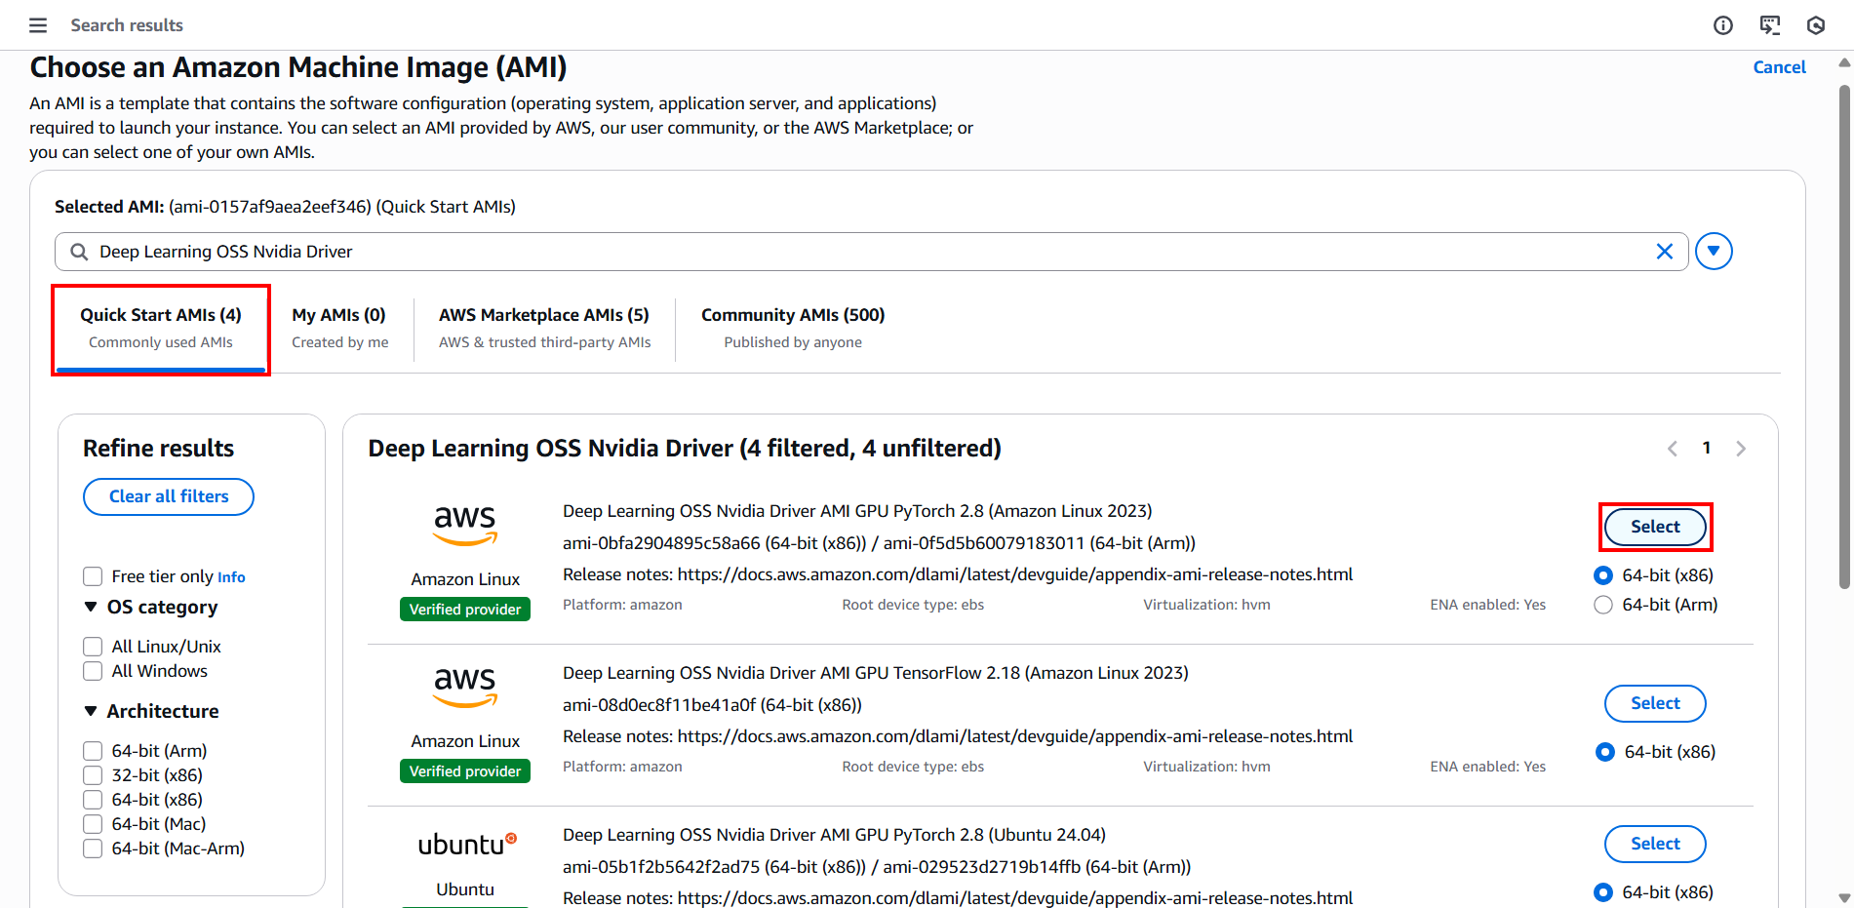1854x908 pixels.
Task: Go to previous results page
Action: (x=1673, y=449)
